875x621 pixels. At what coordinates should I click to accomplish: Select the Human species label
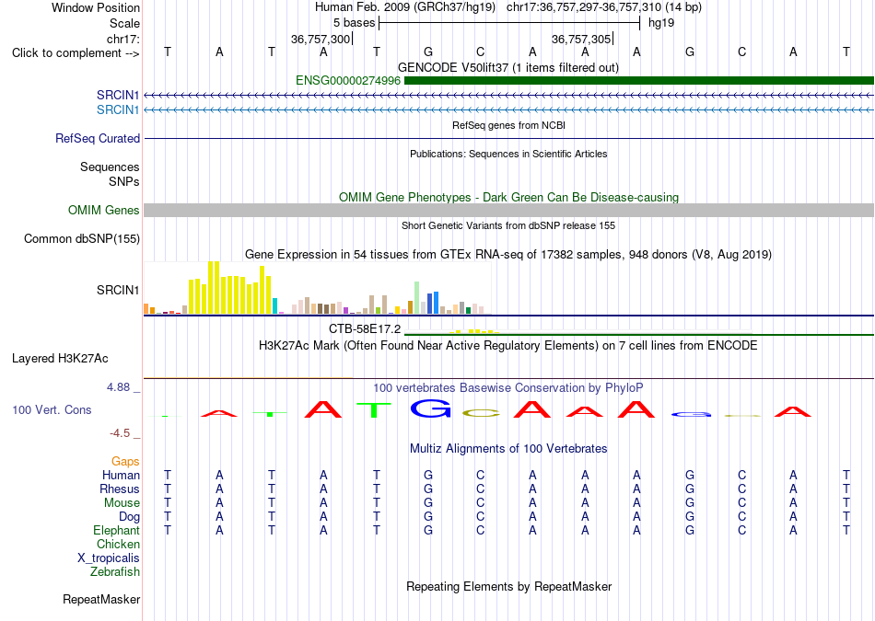pyautogui.click(x=121, y=475)
